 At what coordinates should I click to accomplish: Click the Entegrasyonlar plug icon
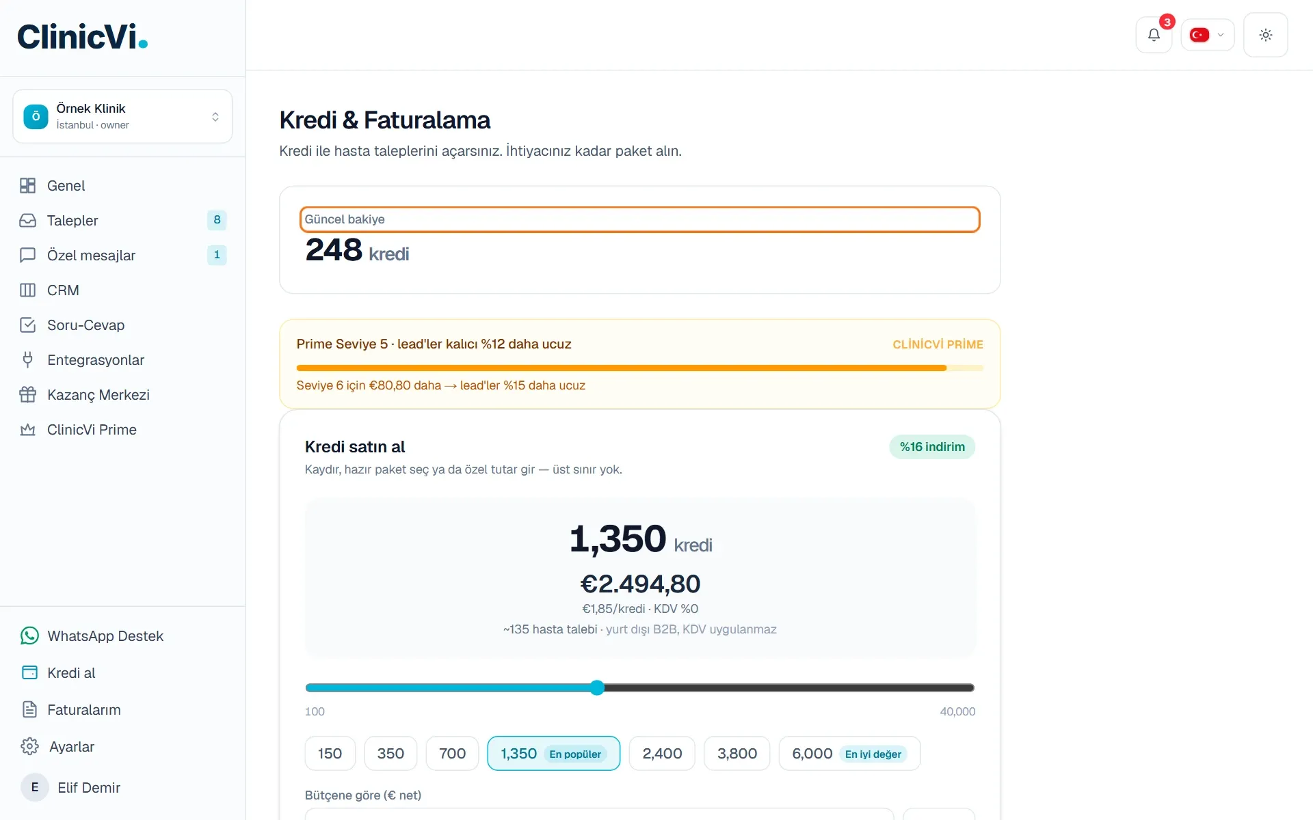click(x=28, y=360)
